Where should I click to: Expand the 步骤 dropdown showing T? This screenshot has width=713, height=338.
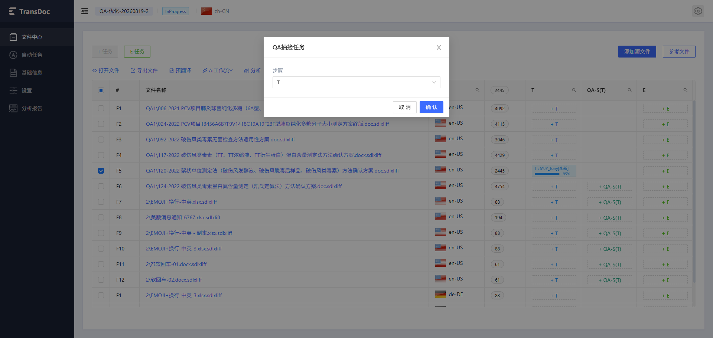pyautogui.click(x=356, y=82)
